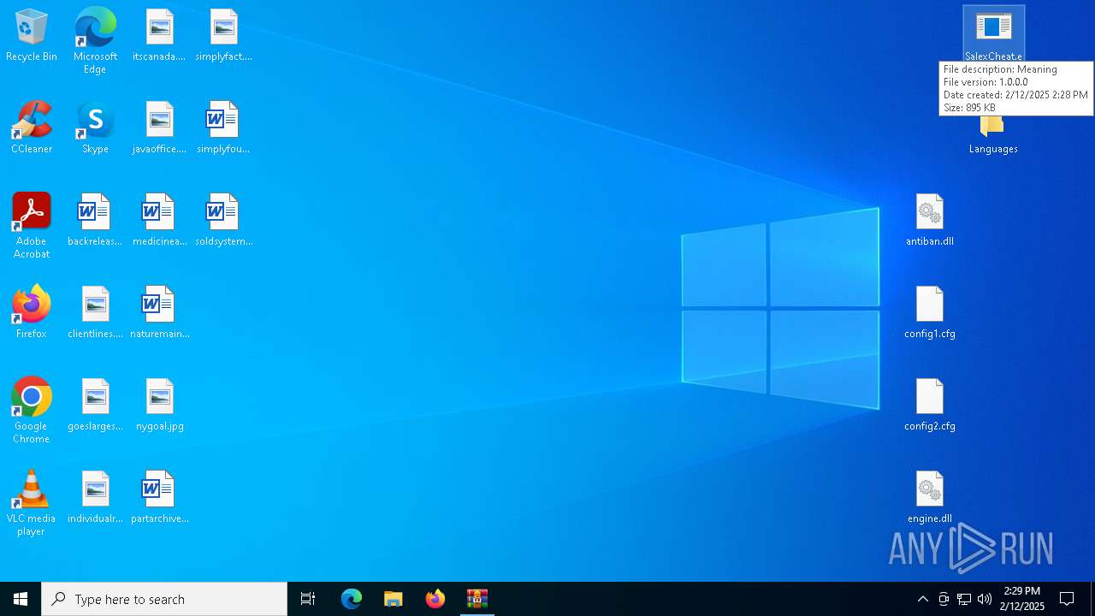Select the backreleas Word document icon
1095x616 pixels.
pyautogui.click(x=95, y=221)
